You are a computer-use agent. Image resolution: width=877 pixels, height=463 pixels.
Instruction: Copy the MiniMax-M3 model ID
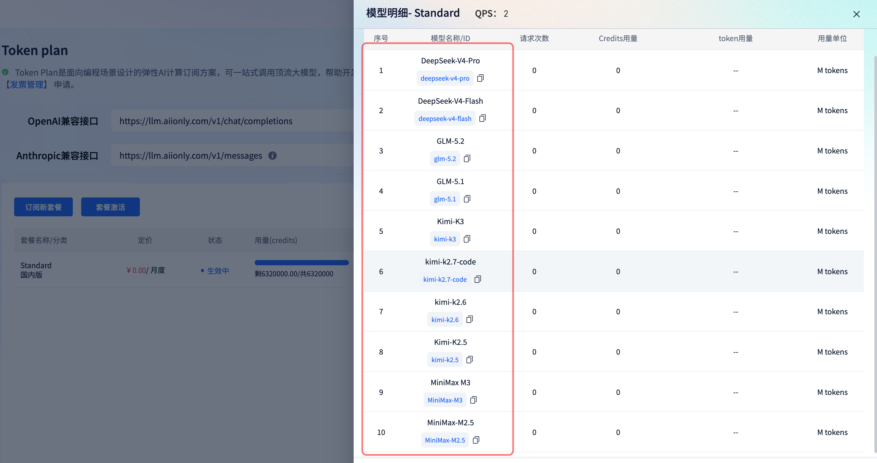[x=473, y=400]
